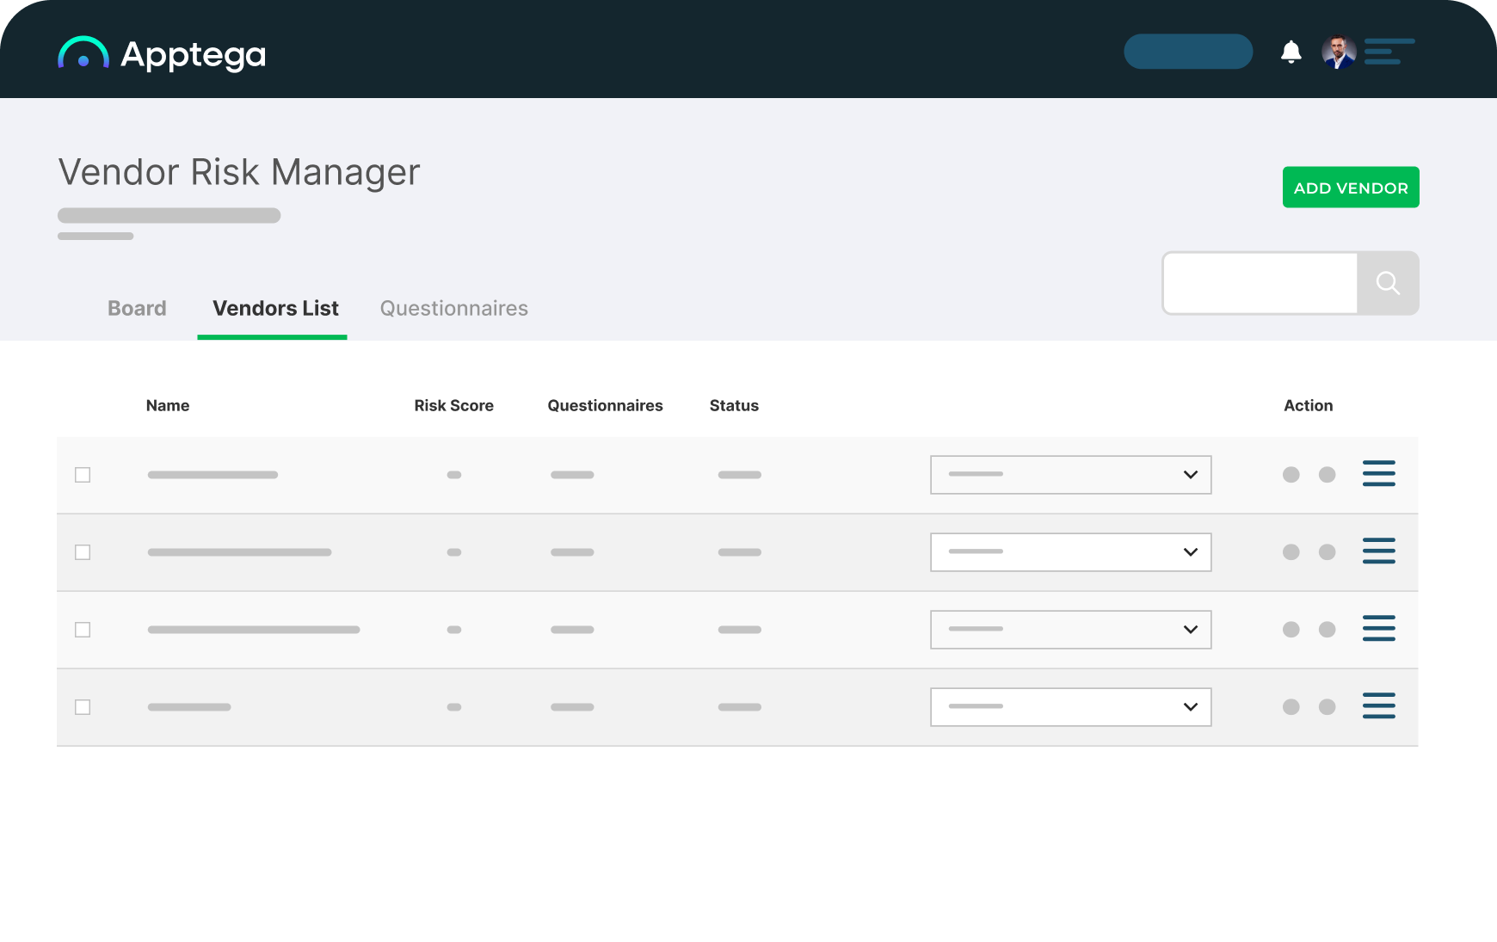Click the search magnifier icon
Image resolution: width=1497 pixels, height=942 pixels.
tap(1387, 282)
